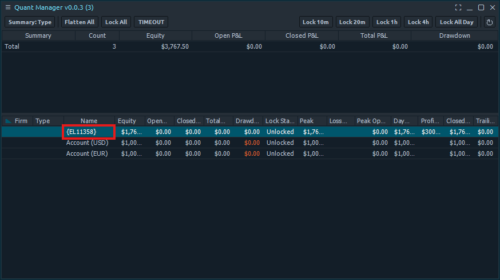Image resolution: width=500 pixels, height=280 pixels.
Task: Click the fullscreen brackets icon
Action: pos(458,7)
